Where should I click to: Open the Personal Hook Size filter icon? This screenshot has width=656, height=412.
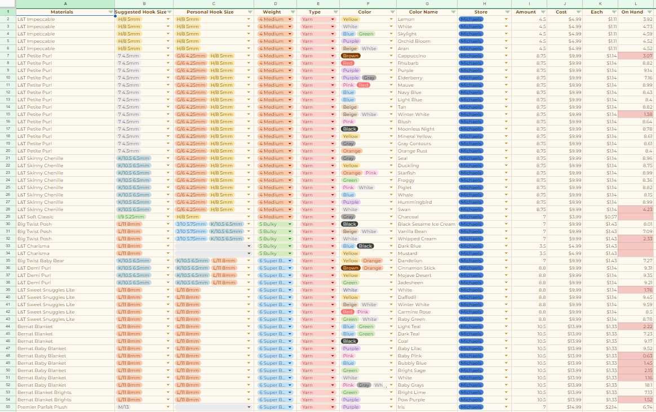pos(250,12)
